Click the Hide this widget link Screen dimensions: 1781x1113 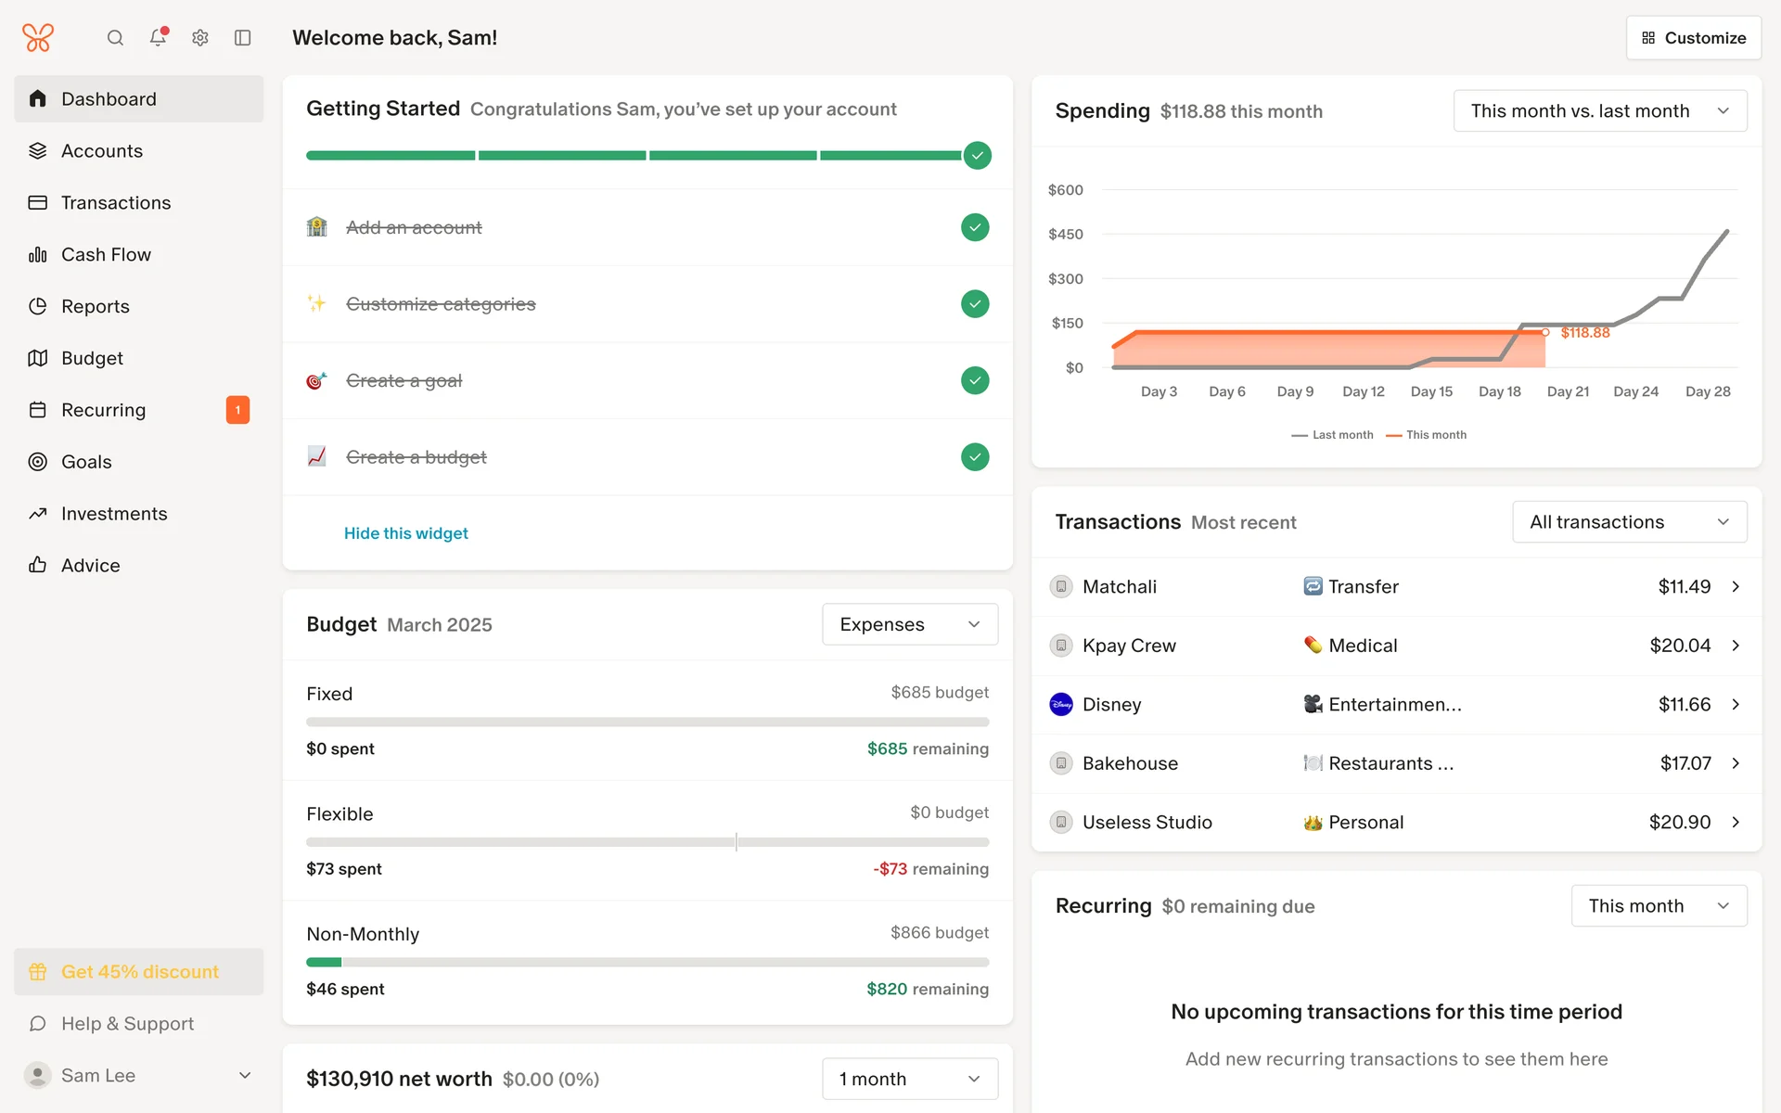405,533
